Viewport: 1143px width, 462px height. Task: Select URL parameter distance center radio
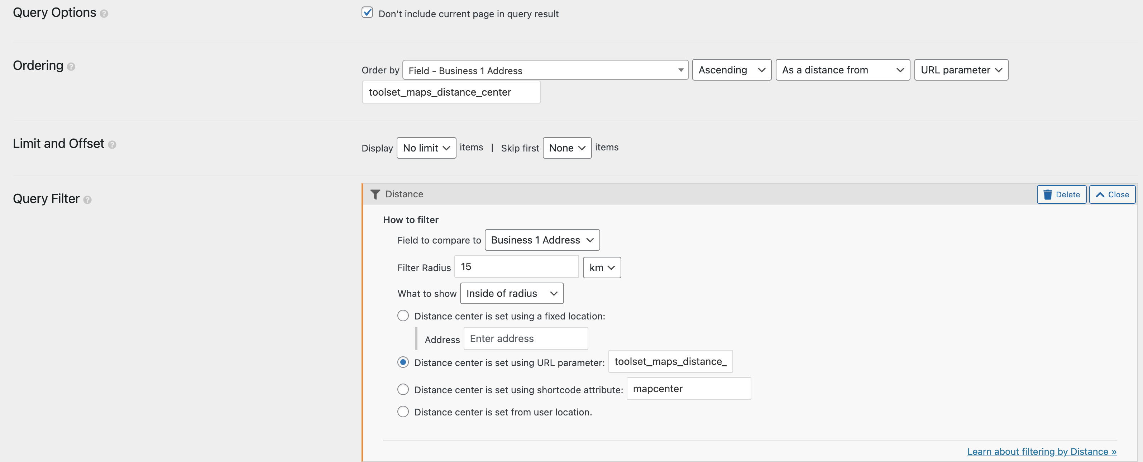403,362
